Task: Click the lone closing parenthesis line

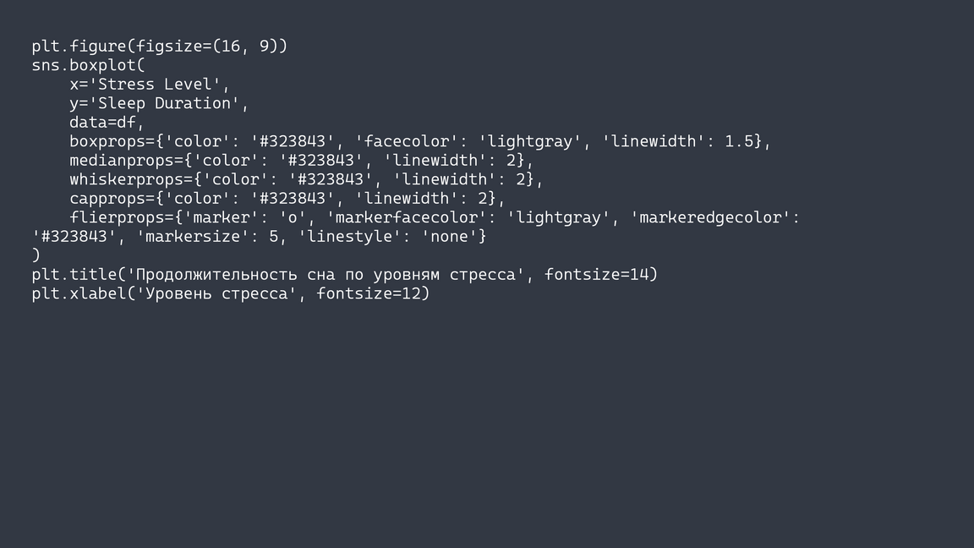Action: click(36, 255)
